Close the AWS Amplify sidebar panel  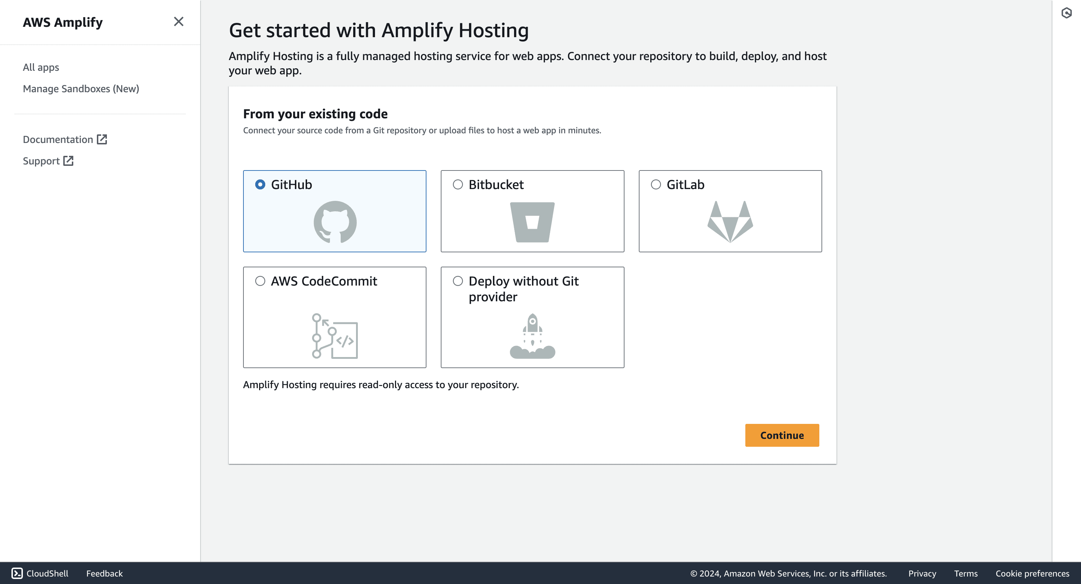[x=178, y=22]
